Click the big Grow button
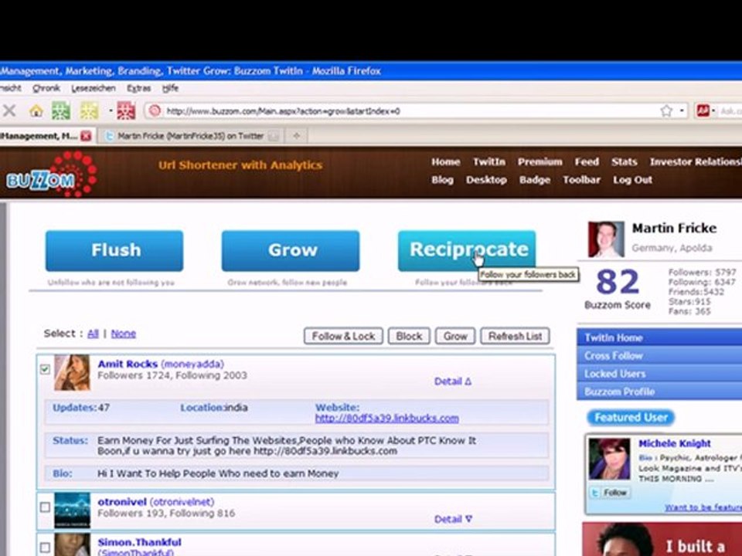Screen dimensions: 742x556 pos(291,250)
